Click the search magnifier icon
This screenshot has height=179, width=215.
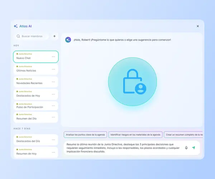pos(18,36)
